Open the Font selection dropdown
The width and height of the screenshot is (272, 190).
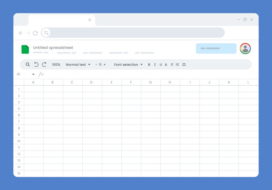click(x=128, y=65)
